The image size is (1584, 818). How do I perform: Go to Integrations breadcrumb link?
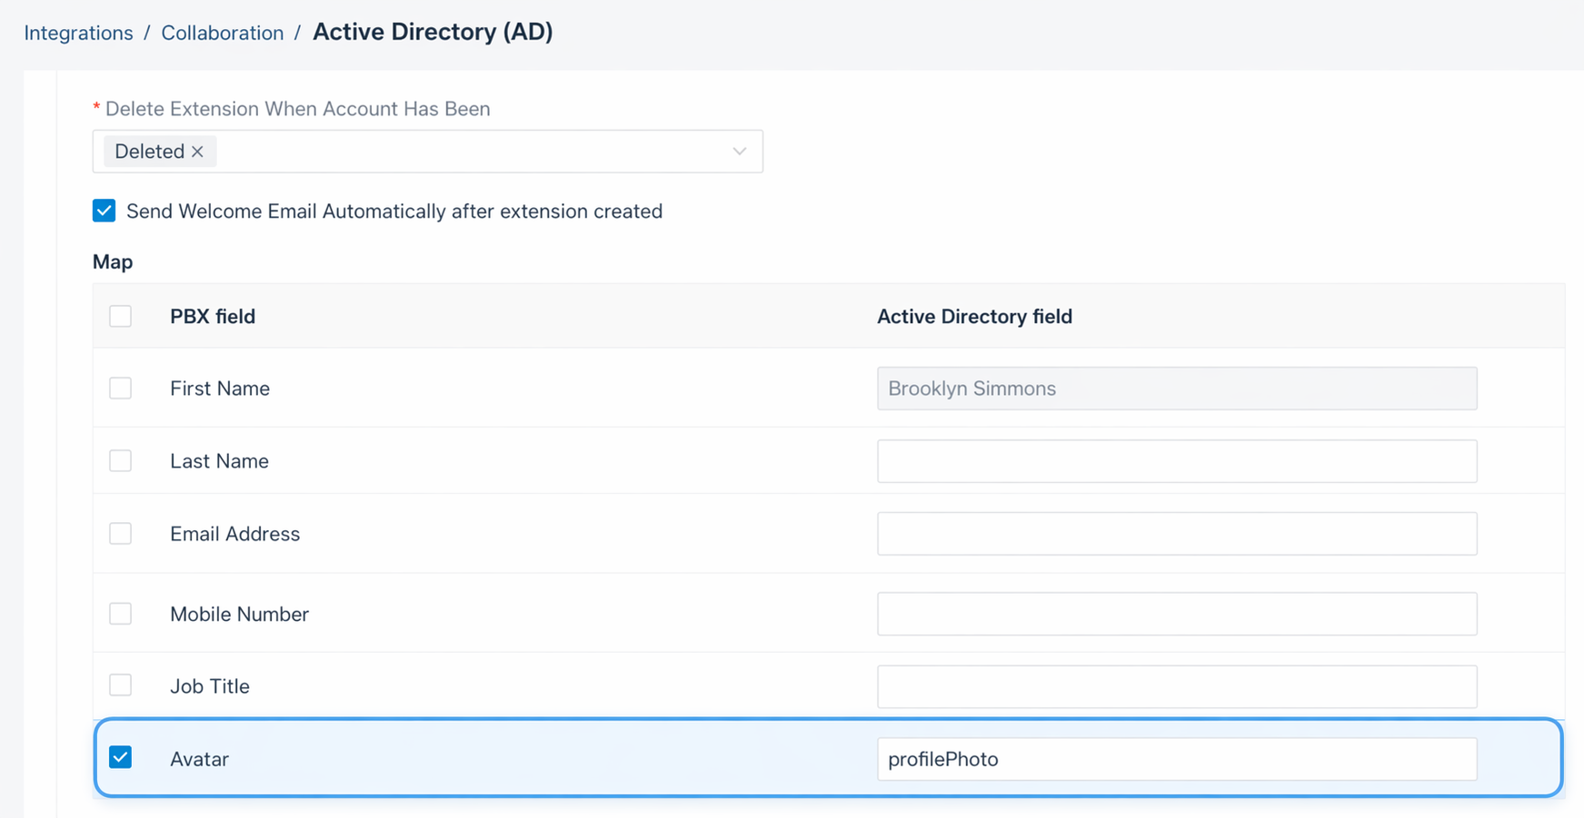(x=78, y=33)
